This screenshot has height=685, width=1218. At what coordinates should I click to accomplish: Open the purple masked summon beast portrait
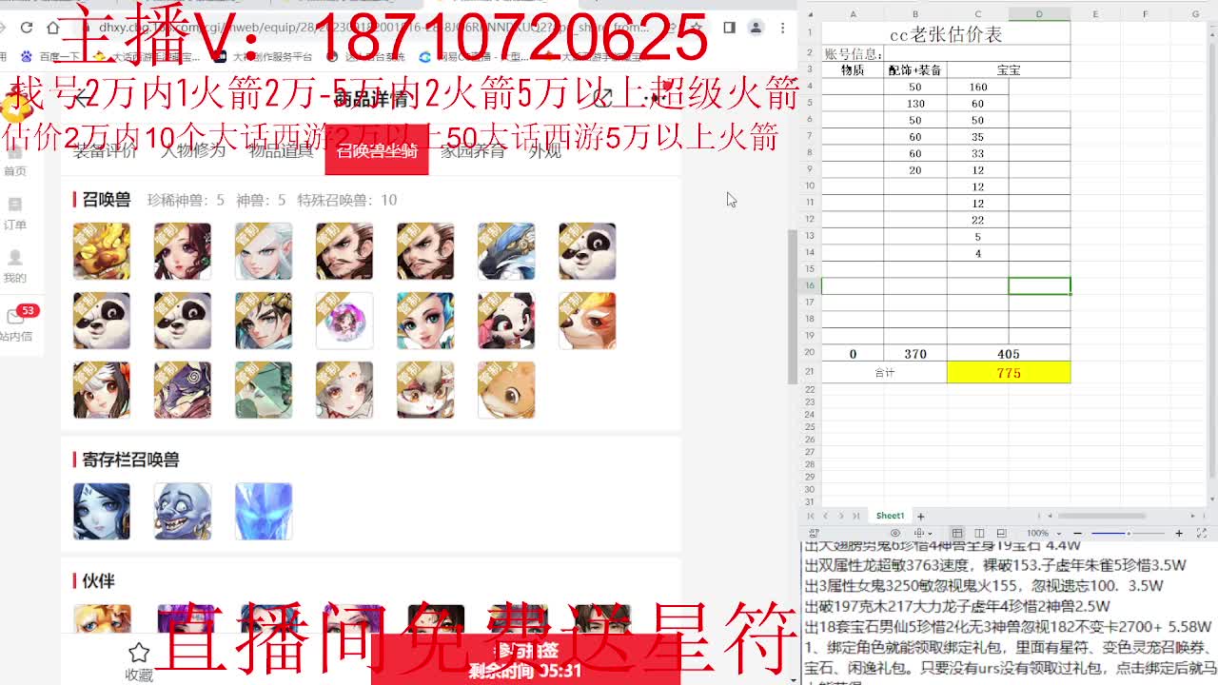pyautogui.click(x=183, y=390)
